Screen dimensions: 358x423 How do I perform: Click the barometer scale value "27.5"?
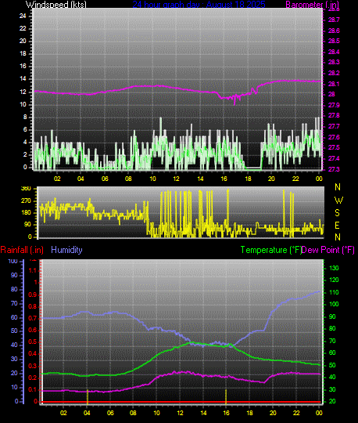click(x=334, y=148)
